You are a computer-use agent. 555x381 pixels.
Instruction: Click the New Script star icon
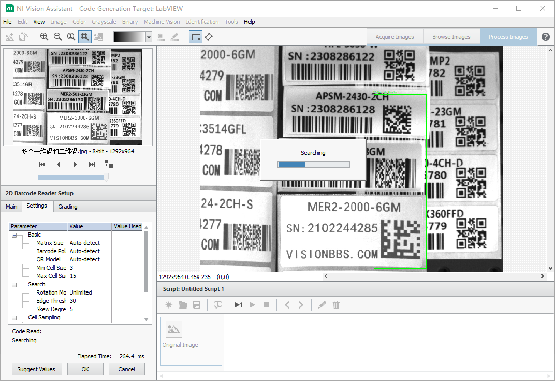[169, 305]
